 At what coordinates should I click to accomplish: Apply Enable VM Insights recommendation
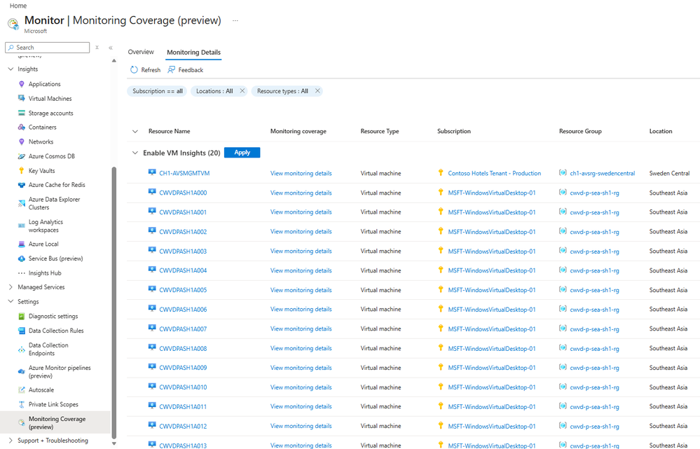click(242, 153)
